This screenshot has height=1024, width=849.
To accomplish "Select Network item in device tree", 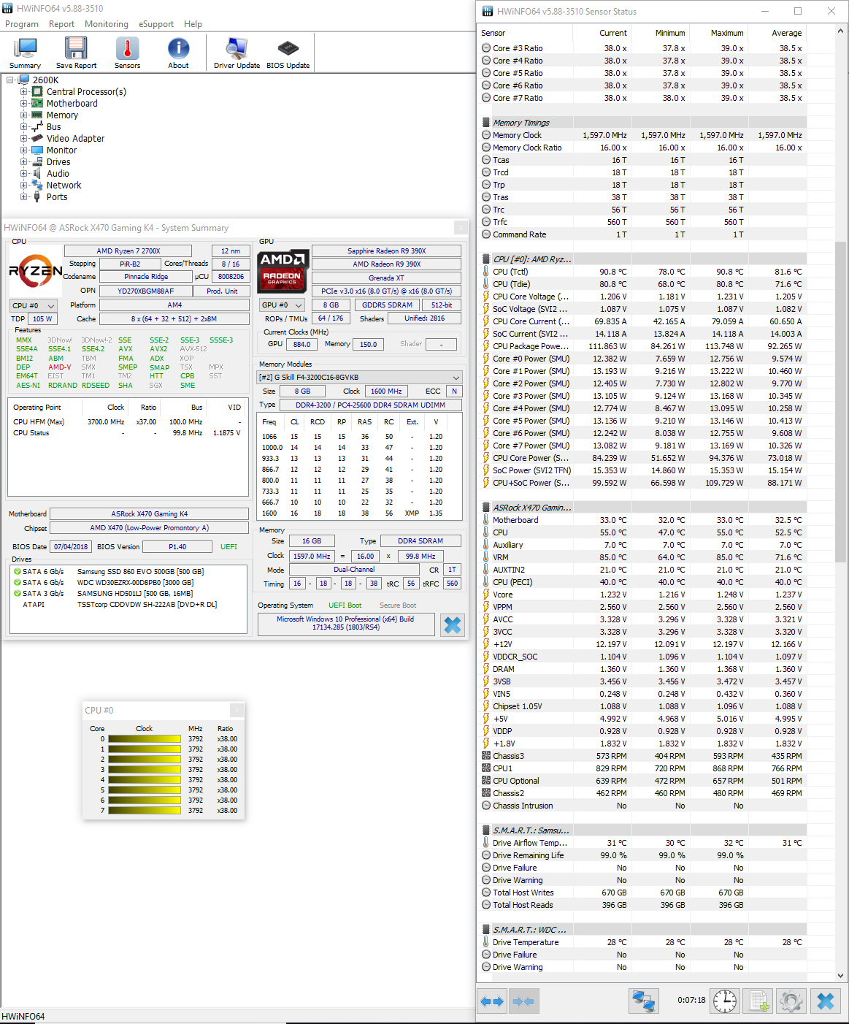I will [64, 186].
